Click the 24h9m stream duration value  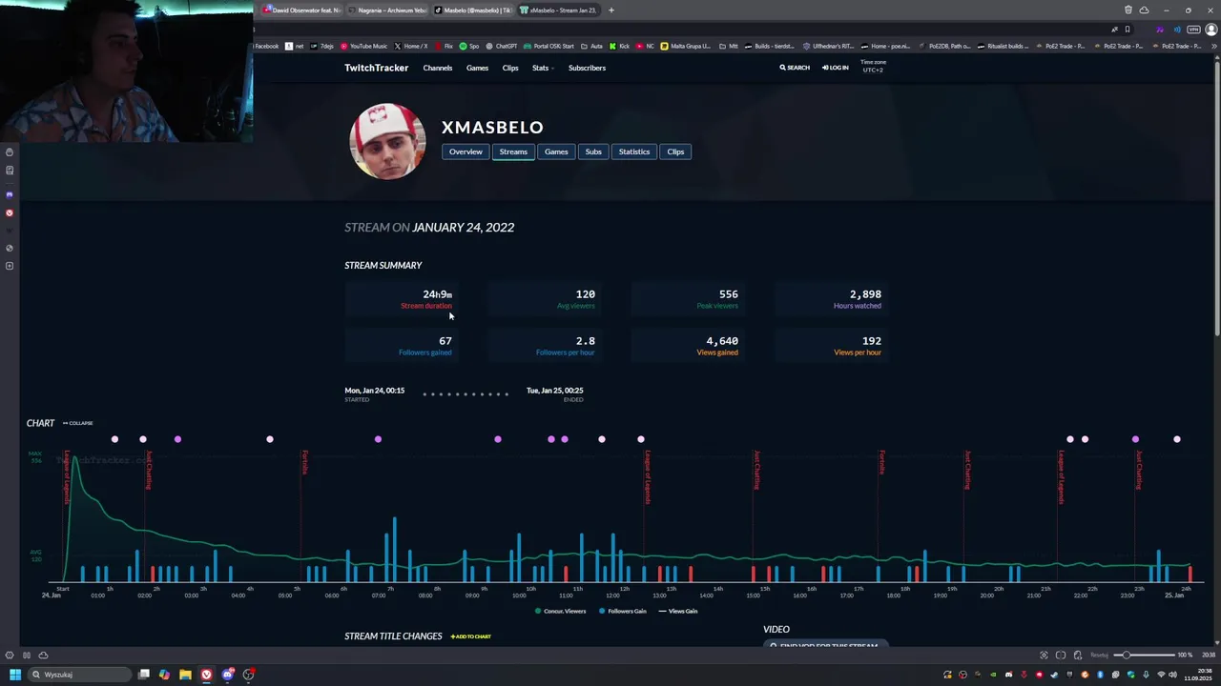pyautogui.click(x=437, y=294)
